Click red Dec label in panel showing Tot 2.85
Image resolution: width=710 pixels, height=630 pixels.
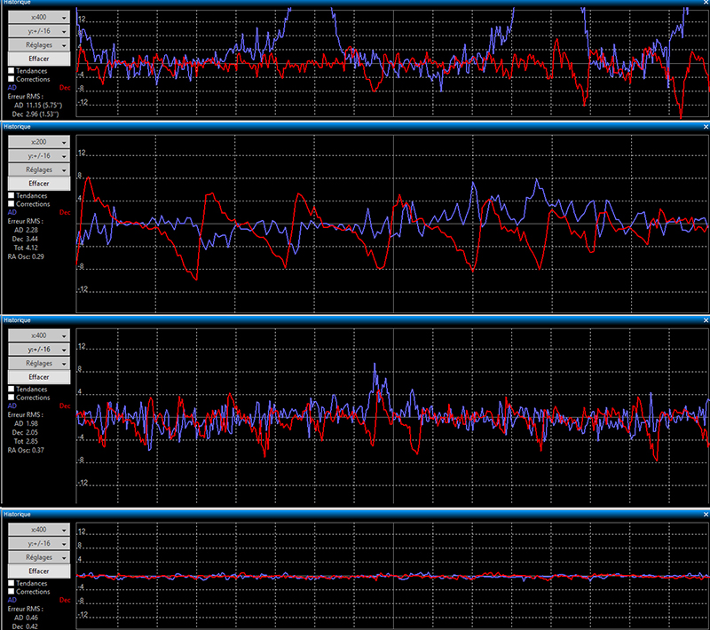click(x=65, y=406)
